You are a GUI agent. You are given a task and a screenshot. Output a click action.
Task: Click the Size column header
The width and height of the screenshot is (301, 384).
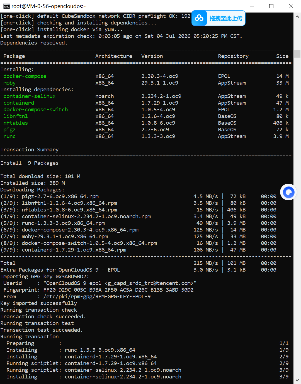point(282,56)
